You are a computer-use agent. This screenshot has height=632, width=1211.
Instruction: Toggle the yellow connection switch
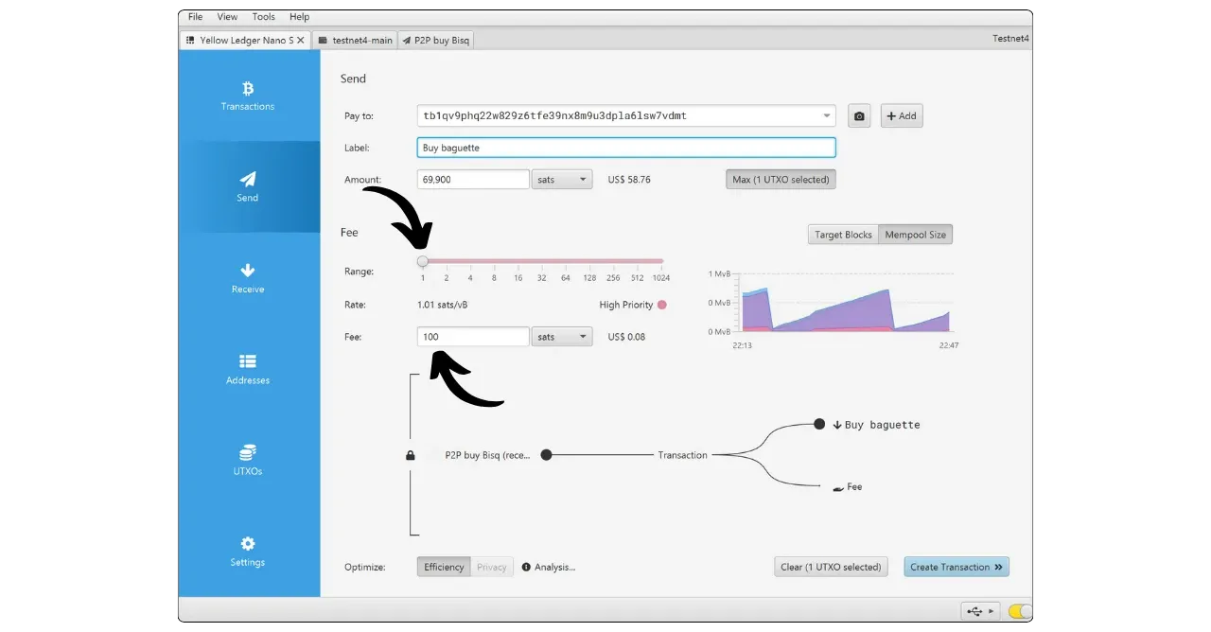coord(1020,611)
